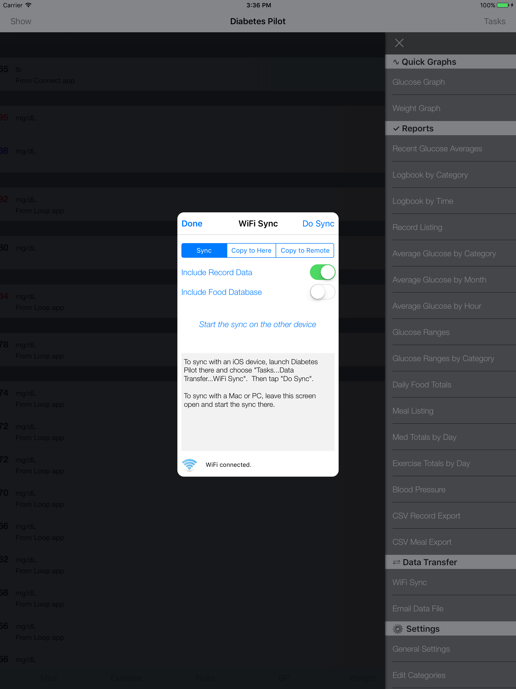The height and width of the screenshot is (689, 516).
Task: Choose CSV Record Export
Action: (x=450, y=515)
